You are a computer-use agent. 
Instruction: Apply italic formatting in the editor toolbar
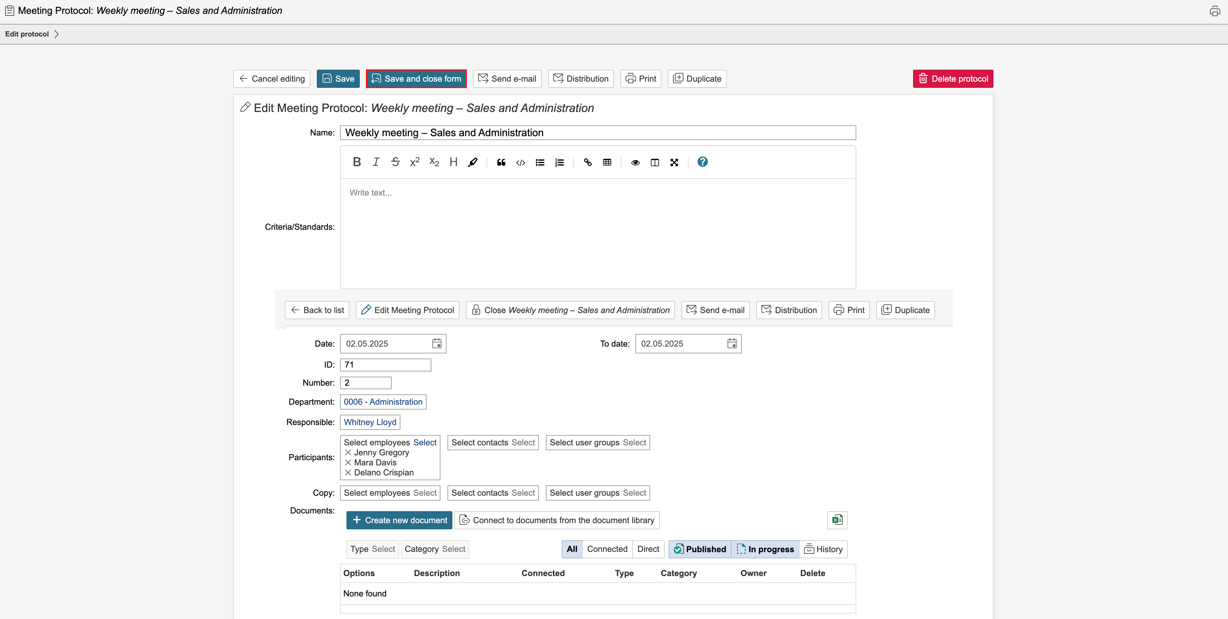click(376, 162)
